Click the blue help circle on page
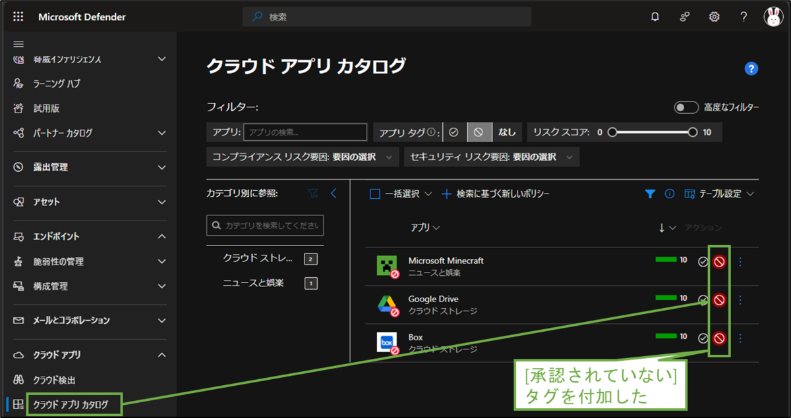The width and height of the screenshot is (791, 418). 751,68
